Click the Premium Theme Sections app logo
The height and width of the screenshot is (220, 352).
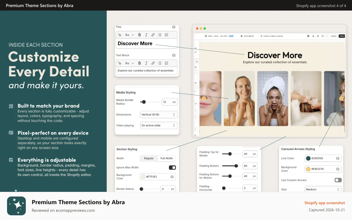16,206
